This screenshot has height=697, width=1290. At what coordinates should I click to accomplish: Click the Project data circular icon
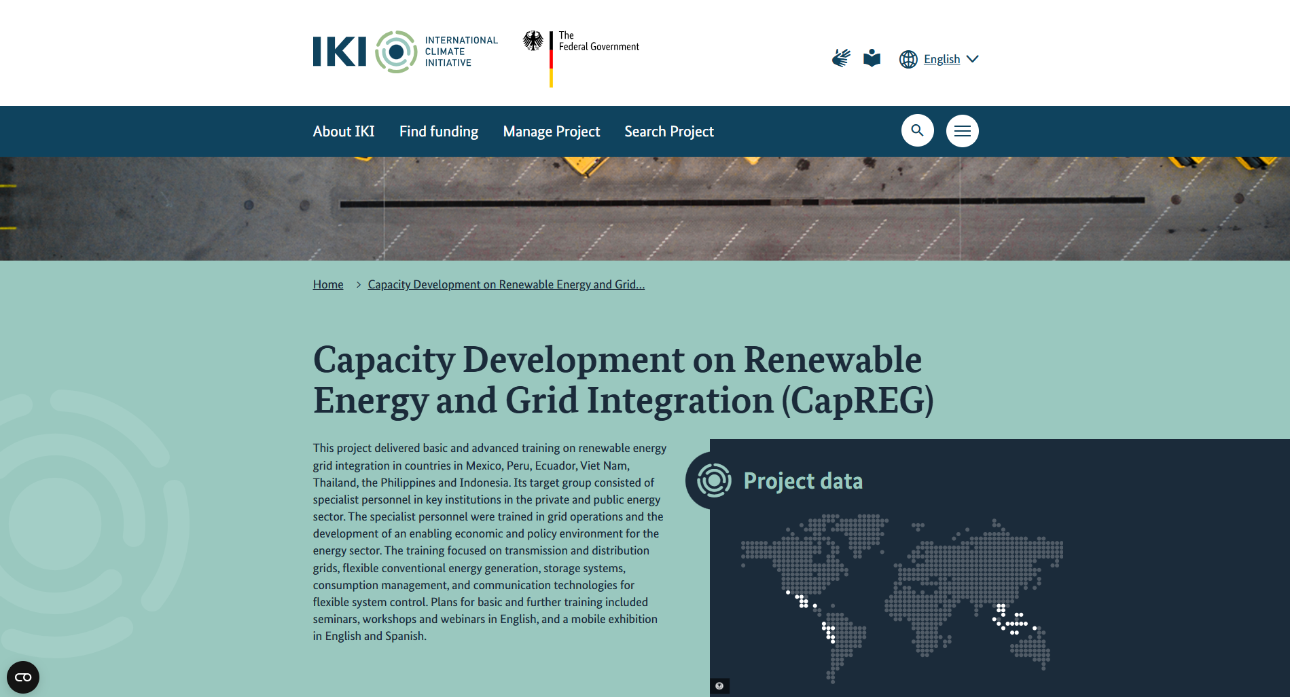coord(714,481)
